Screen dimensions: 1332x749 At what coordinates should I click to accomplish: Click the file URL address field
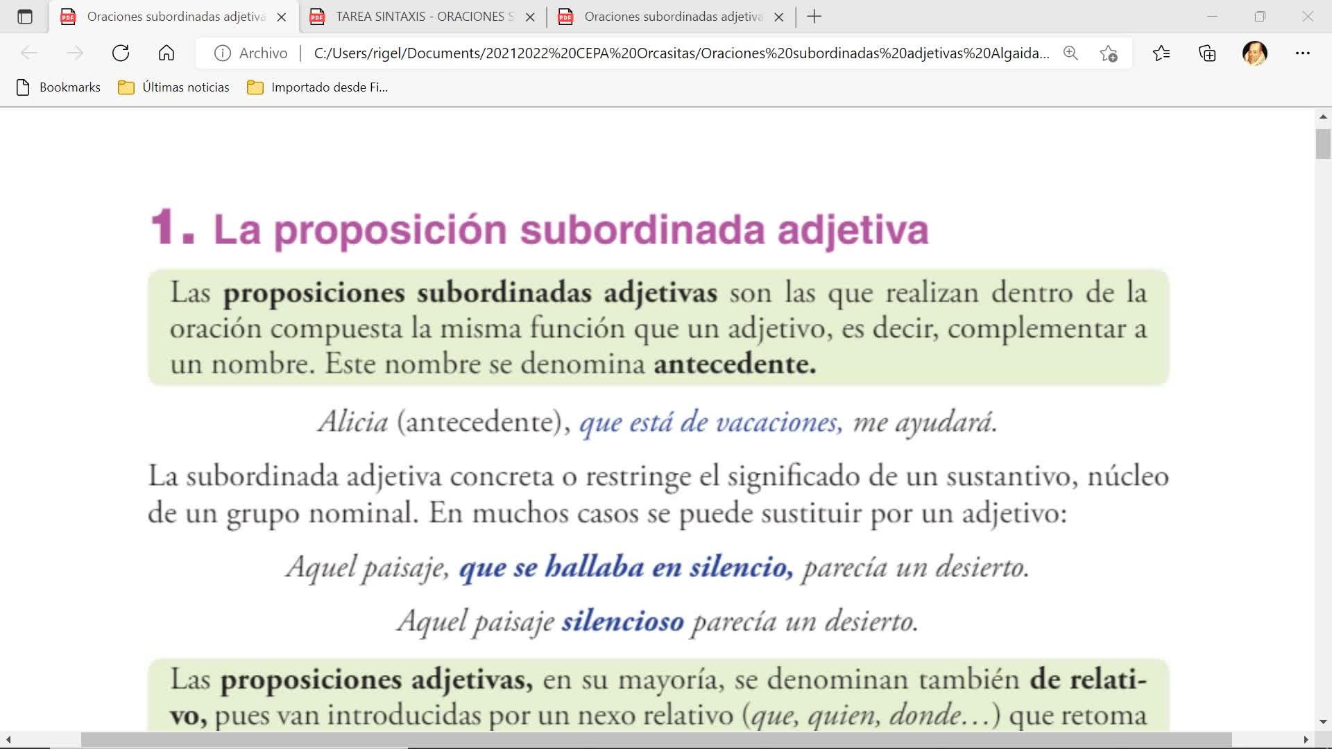680,53
